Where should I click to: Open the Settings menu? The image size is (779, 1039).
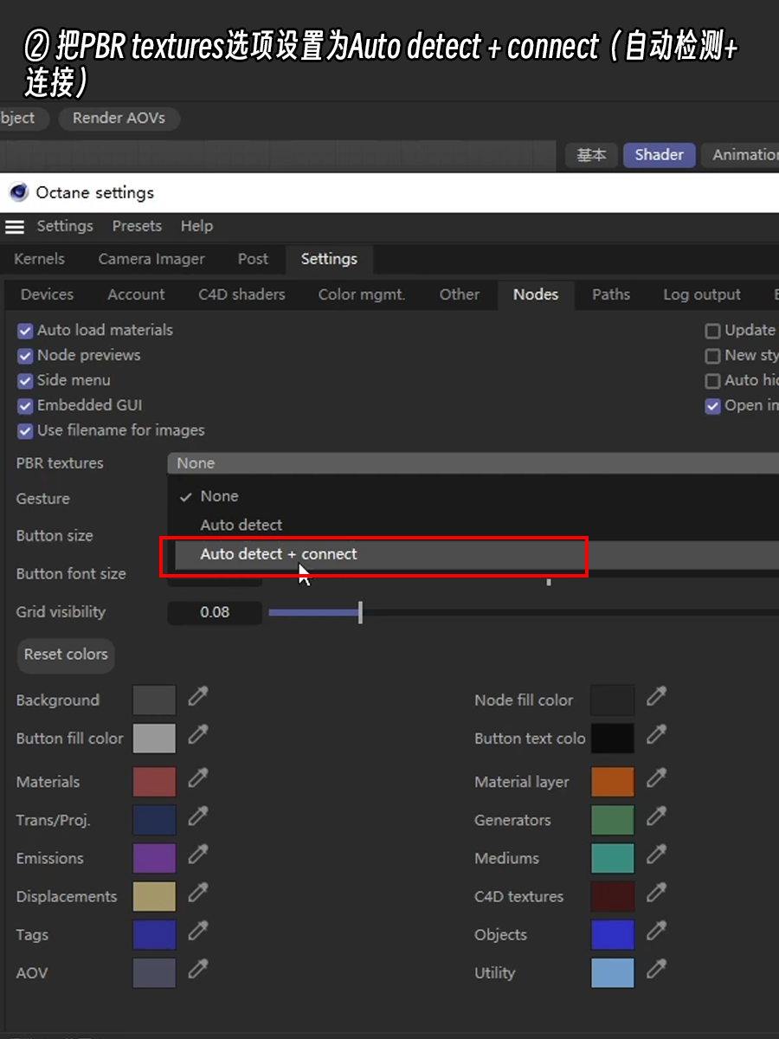tap(65, 226)
